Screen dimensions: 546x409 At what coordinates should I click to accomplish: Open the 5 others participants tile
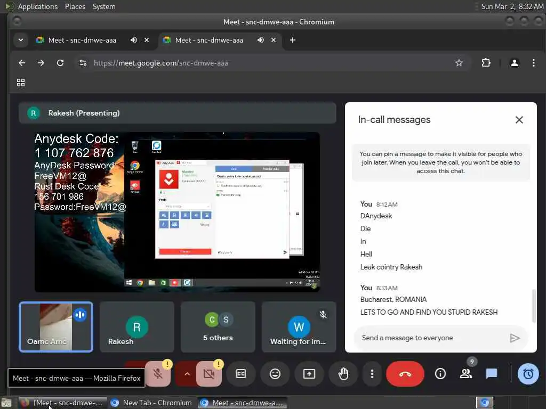[x=218, y=327]
